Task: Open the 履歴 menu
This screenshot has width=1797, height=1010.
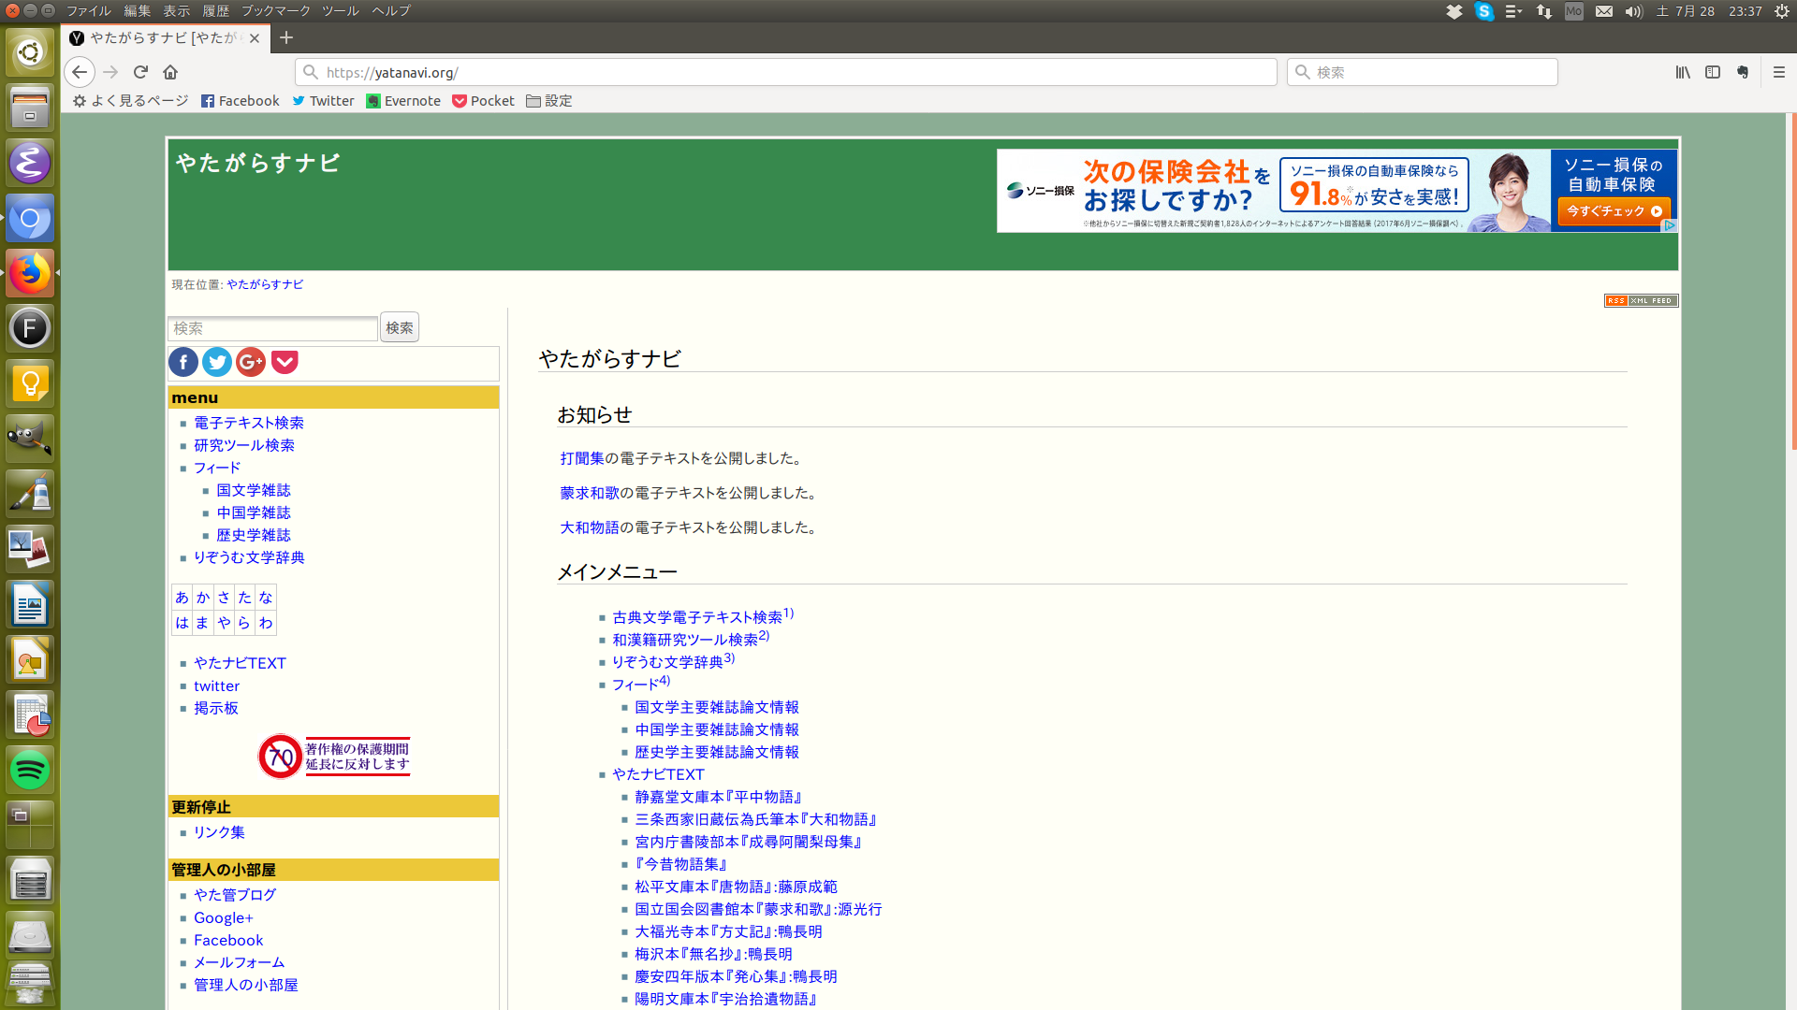Action: point(215,11)
